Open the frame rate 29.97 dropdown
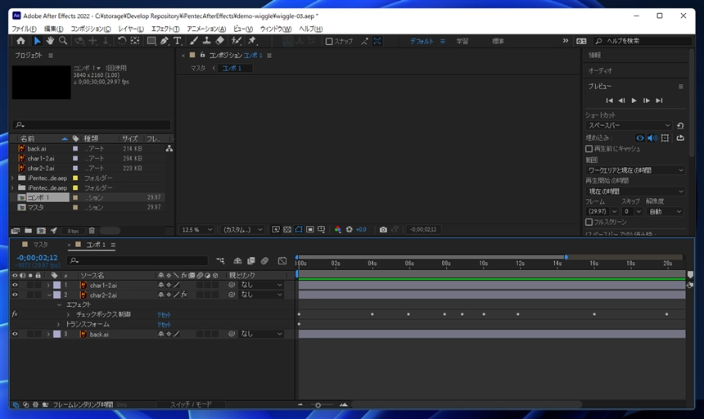704x419 pixels. pyautogui.click(x=602, y=211)
